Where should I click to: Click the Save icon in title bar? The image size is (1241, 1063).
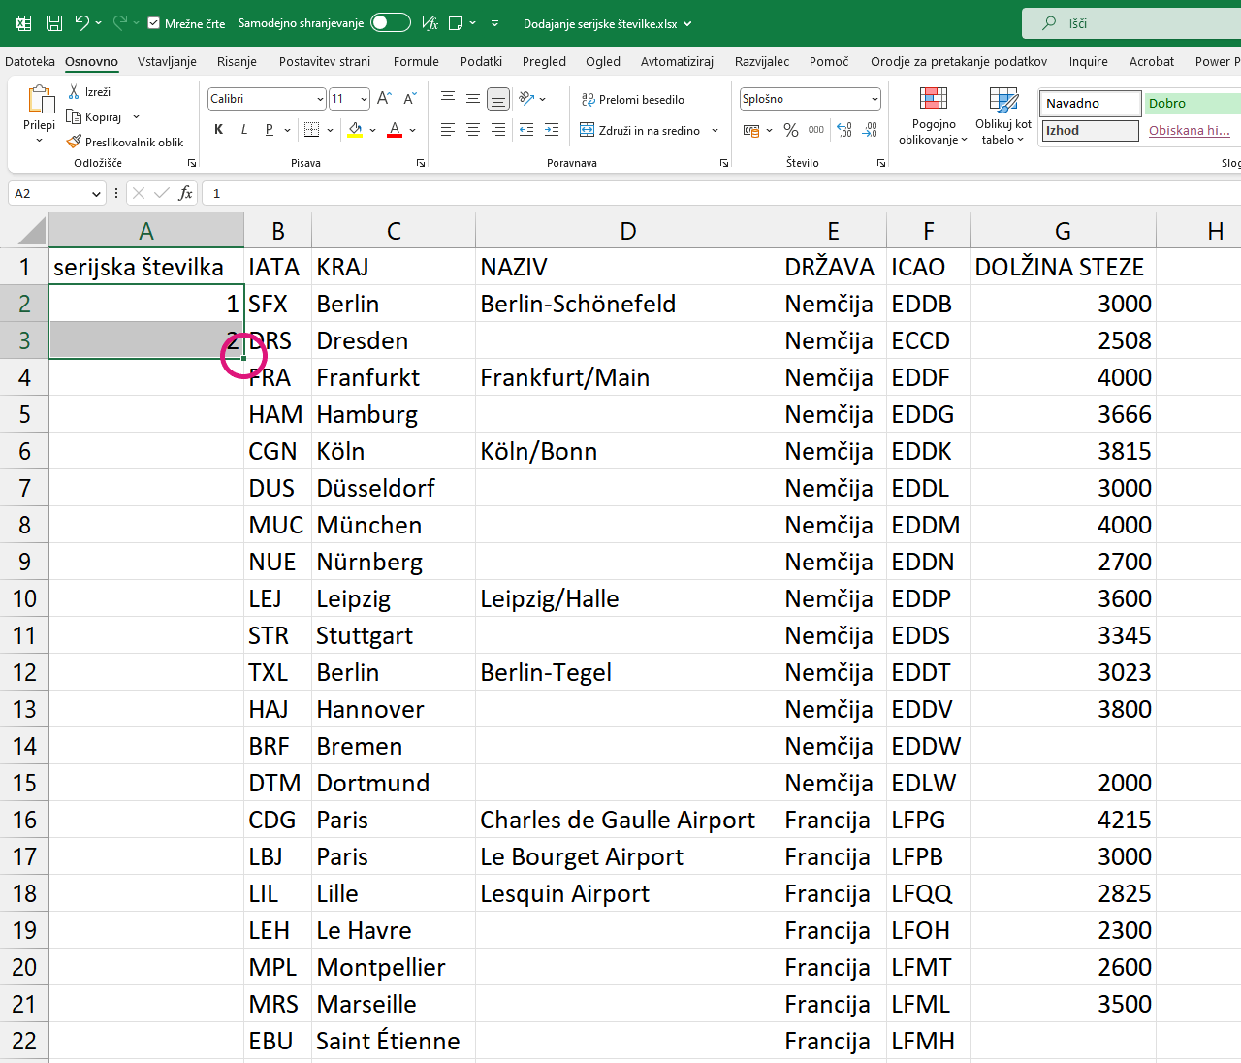tap(54, 23)
